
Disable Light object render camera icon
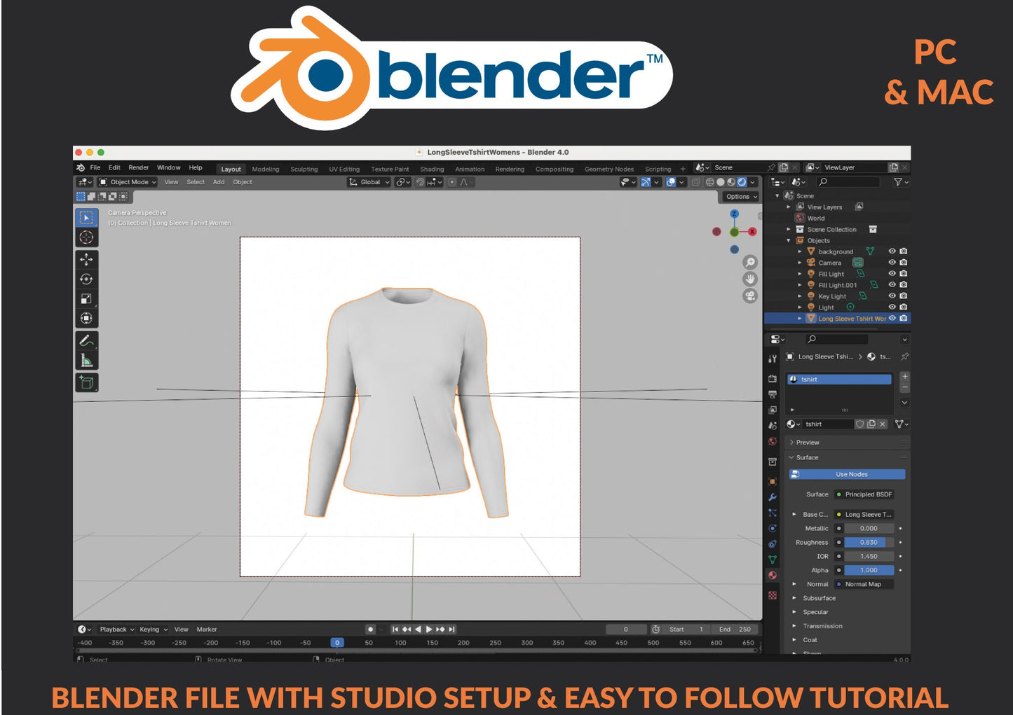click(x=904, y=307)
